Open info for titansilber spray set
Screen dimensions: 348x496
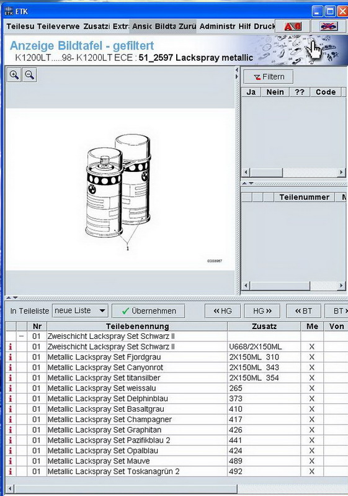pyautogui.click(x=11, y=378)
